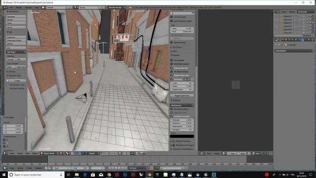This screenshot has width=316, height=178.
Task: Open the Window menu
Action: [x=29, y=7]
